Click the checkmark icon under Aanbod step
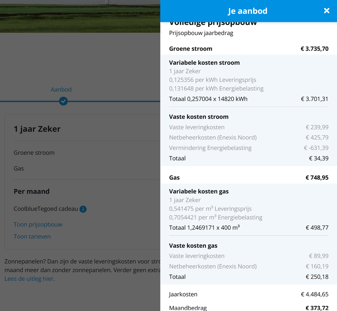This screenshot has width=337, height=311. coord(63,101)
